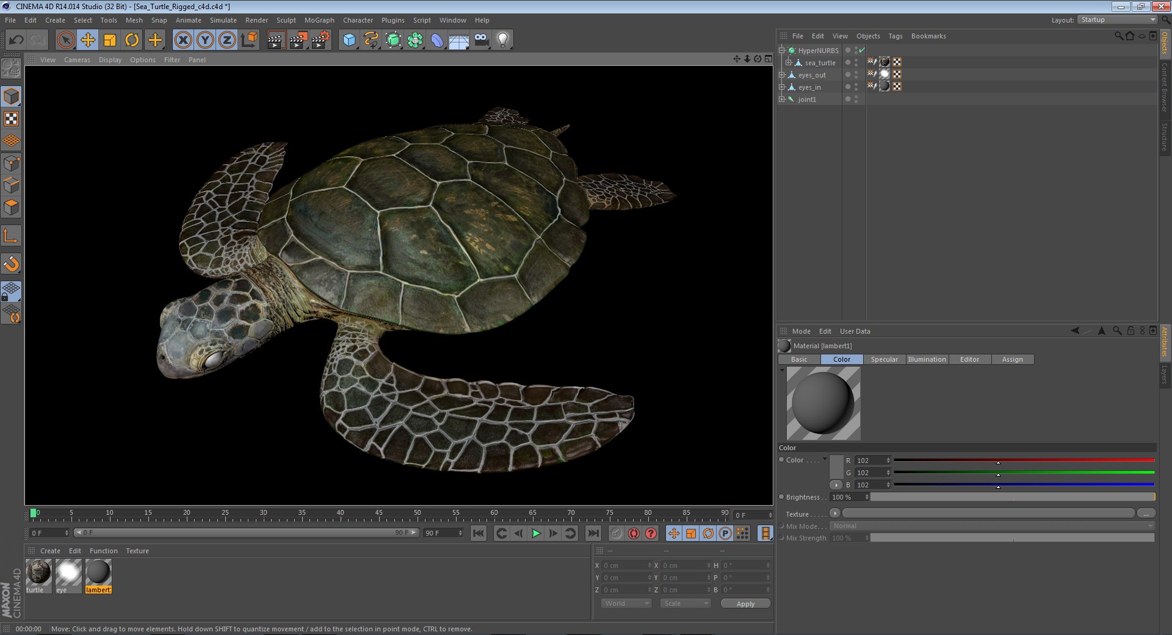1172x635 pixels.
Task: Go to the start of the animation
Action: click(479, 533)
